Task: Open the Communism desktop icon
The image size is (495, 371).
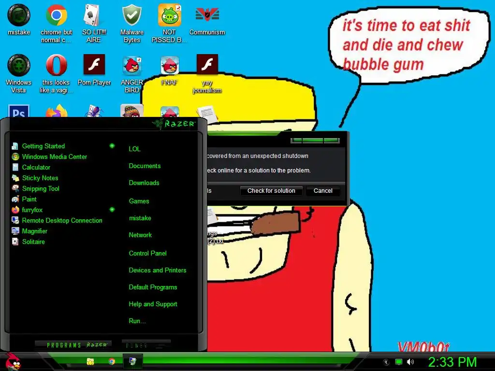Action: pos(207,19)
